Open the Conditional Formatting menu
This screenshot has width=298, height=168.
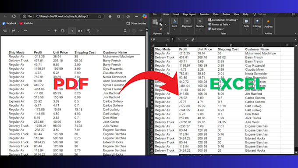tap(223, 20)
